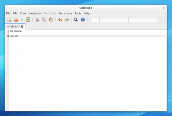The image size is (172, 116).
Task: Expand the recent files dropdown arrow
Action: coord(22,20)
